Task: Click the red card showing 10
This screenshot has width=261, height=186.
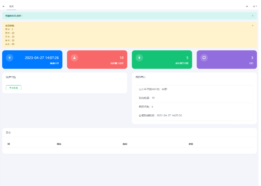Action: 97,59
